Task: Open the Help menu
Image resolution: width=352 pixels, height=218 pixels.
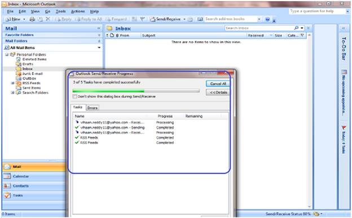Action: coord(94,11)
